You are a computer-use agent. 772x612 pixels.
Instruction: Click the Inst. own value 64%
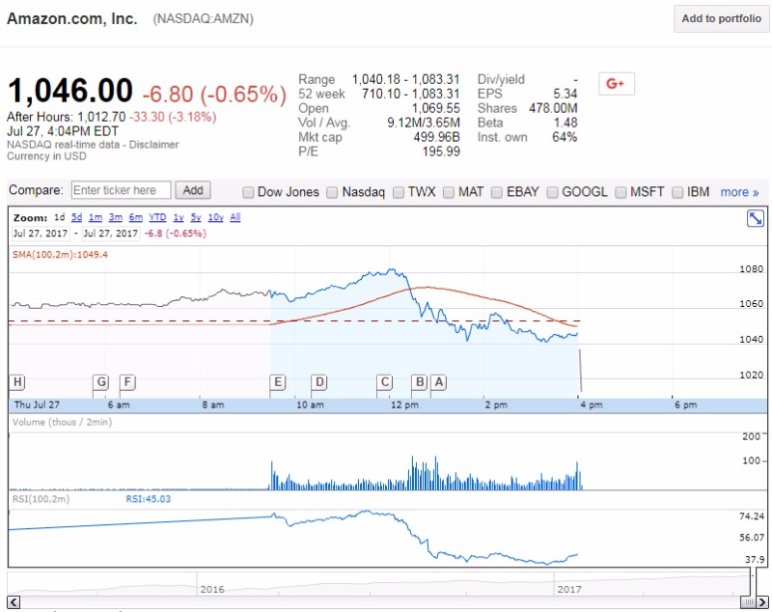tap(565, 137)
